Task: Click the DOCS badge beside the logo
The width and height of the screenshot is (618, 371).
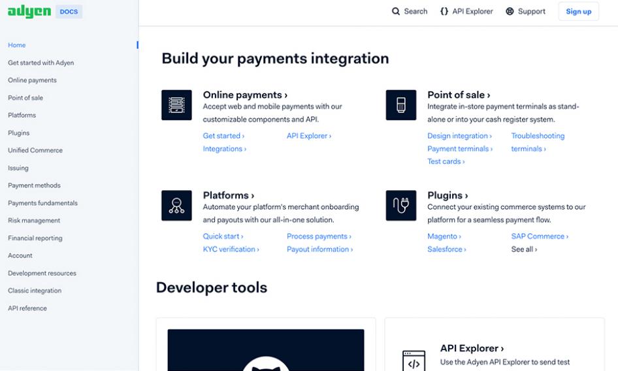Action: [69, 12]
